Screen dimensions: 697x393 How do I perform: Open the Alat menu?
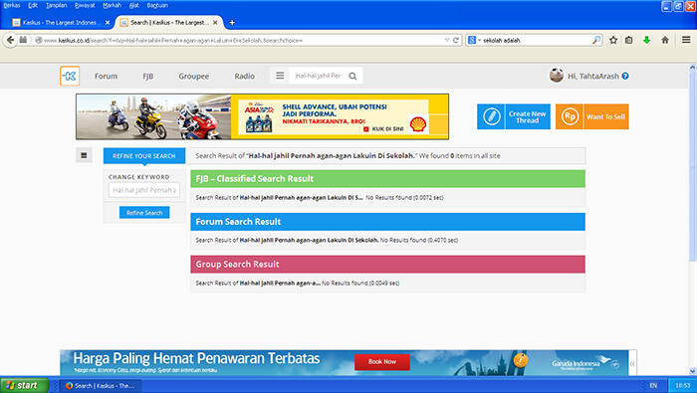(x=133, y=5)
